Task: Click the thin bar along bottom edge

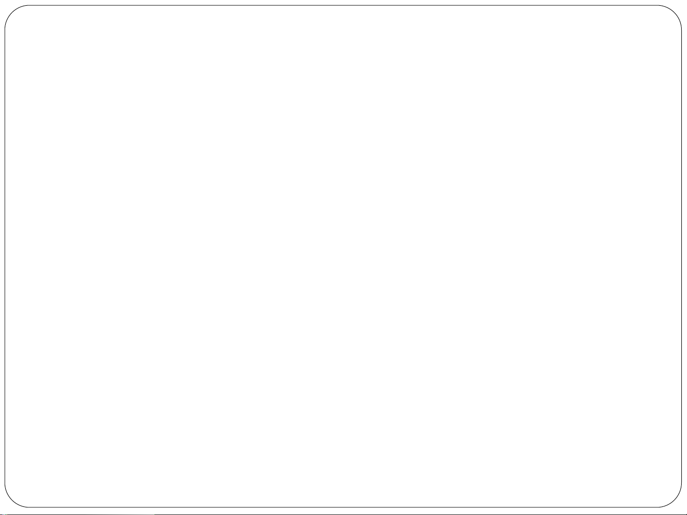Action: click(x=343, y=514)
